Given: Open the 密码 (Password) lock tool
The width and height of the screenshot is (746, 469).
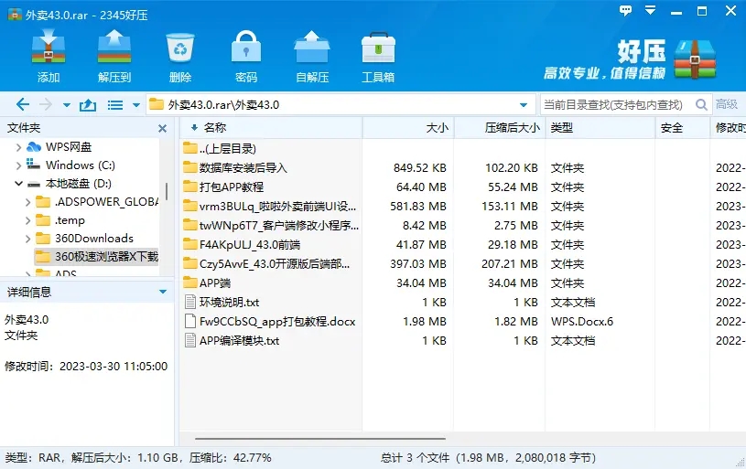Looking at the screenshot, I should [245, 55].
